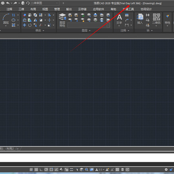Image resolution: width=174 pixels, height=174 pixels.
Task: Click the printer icon in quick access toolbar
Action: [x=3, y=3]
